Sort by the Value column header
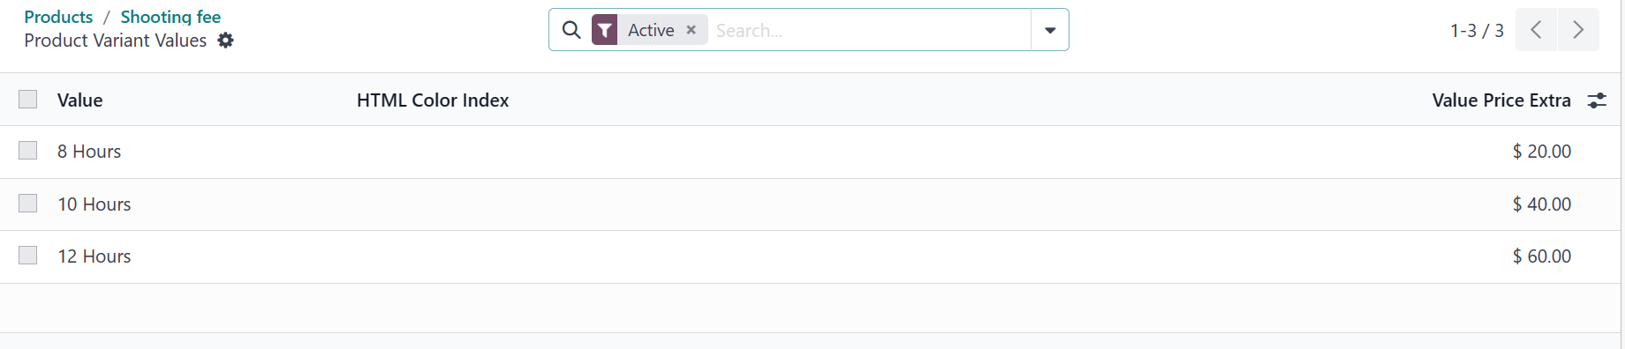Screen dimensions: 1625x349 tap(80, 100)
